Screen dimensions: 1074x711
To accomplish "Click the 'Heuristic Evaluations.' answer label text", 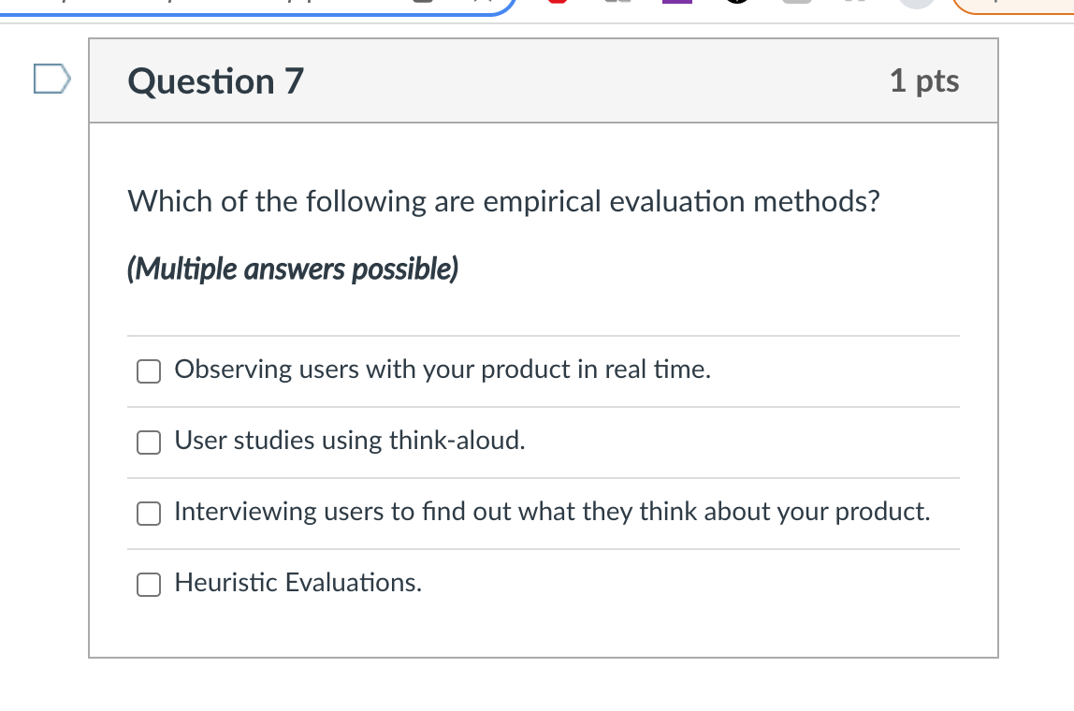I will tap(298, 584).
